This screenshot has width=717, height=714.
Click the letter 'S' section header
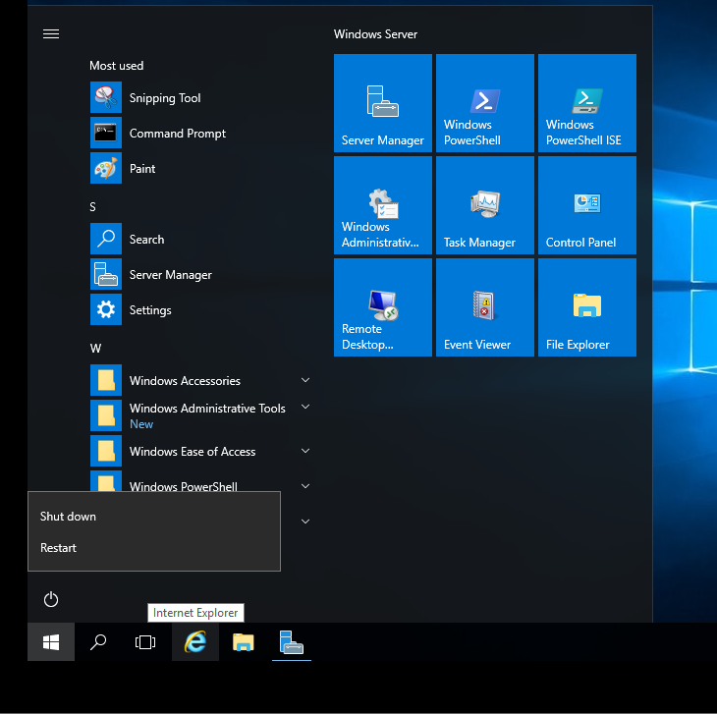[93, 207]
